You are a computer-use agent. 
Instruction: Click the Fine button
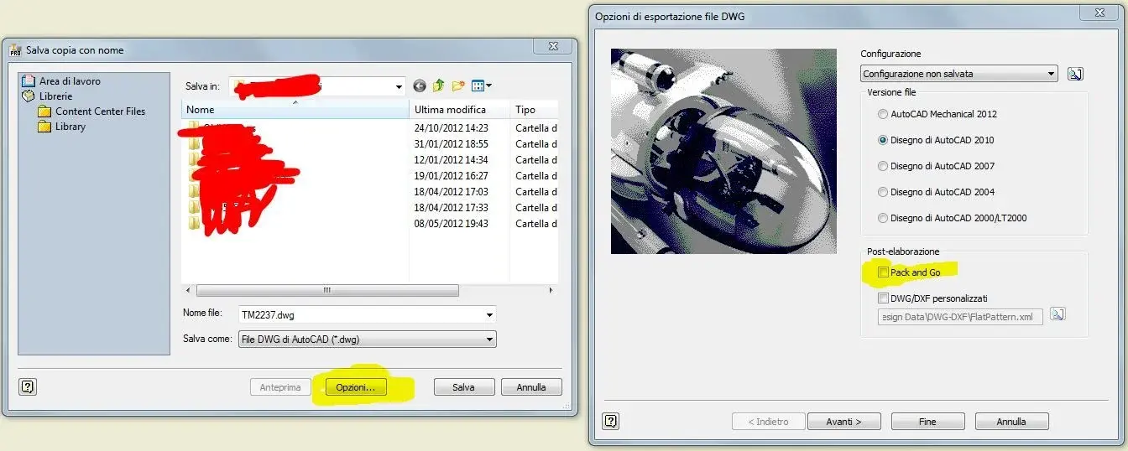[927, 422]
